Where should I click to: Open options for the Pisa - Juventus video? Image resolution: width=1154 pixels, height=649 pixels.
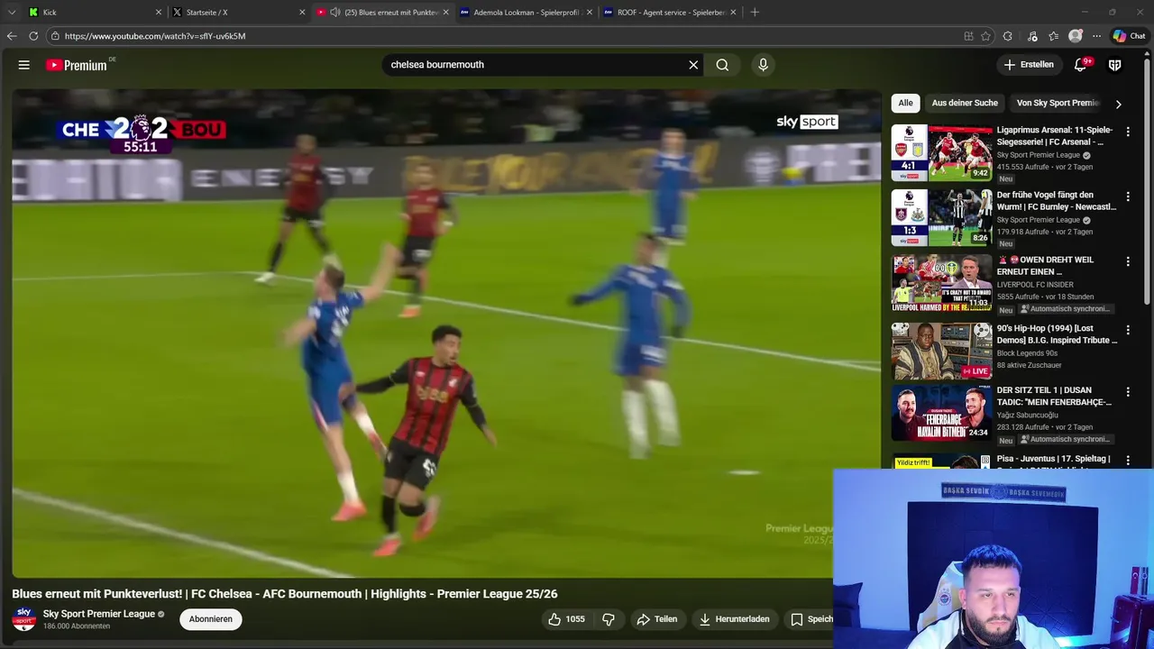(1127, 461)
